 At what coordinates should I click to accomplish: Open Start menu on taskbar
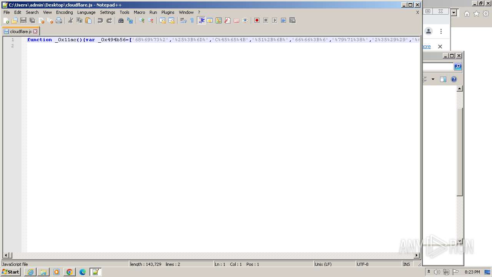(10, 272)
